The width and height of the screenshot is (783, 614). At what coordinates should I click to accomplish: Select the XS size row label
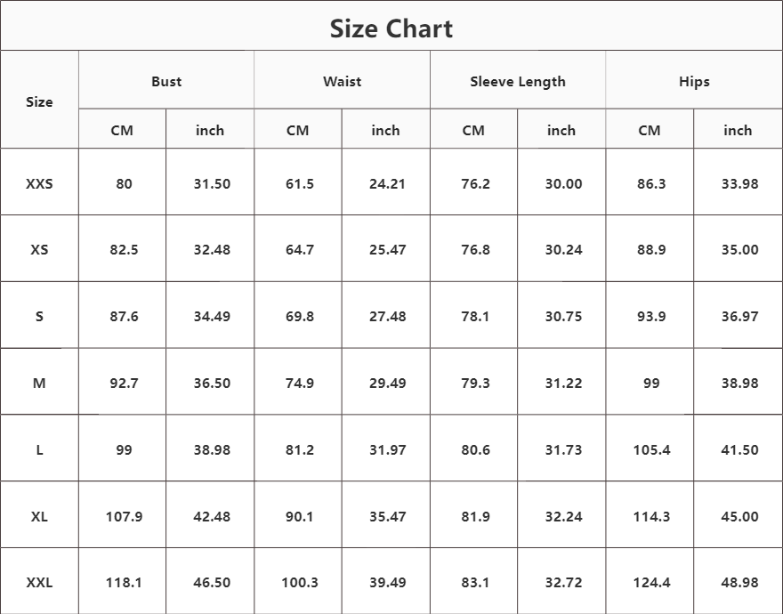[39, 250]
